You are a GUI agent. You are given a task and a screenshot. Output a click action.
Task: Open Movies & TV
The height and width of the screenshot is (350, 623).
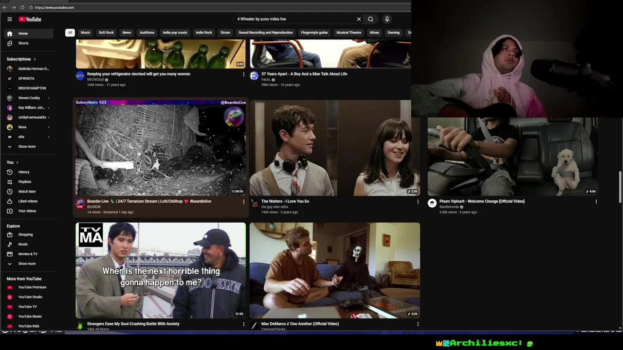29,254
